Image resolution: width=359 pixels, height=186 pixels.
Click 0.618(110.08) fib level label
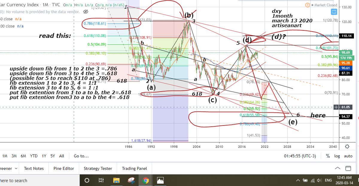[x=95, y=36]
